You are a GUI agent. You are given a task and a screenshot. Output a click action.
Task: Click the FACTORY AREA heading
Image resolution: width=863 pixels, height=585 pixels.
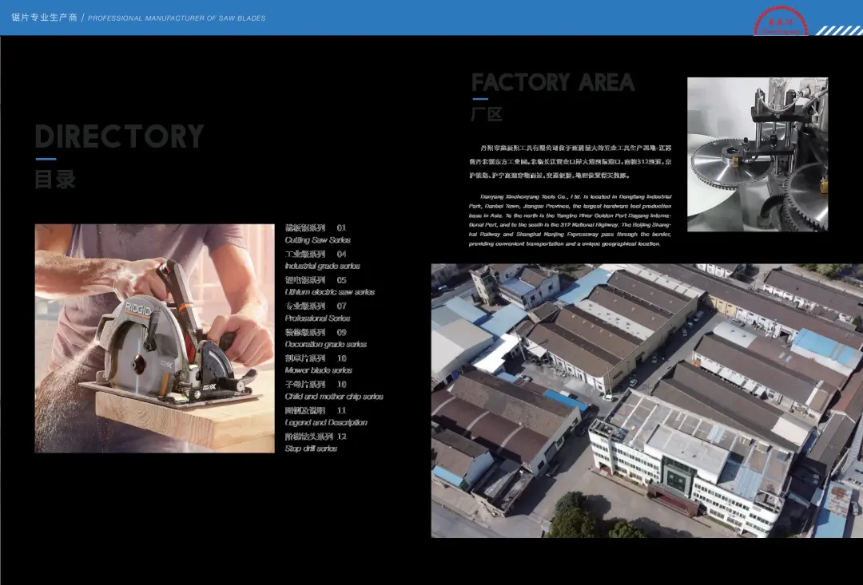pos(552,82)
